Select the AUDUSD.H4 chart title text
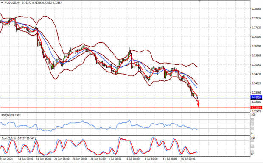 12,3
